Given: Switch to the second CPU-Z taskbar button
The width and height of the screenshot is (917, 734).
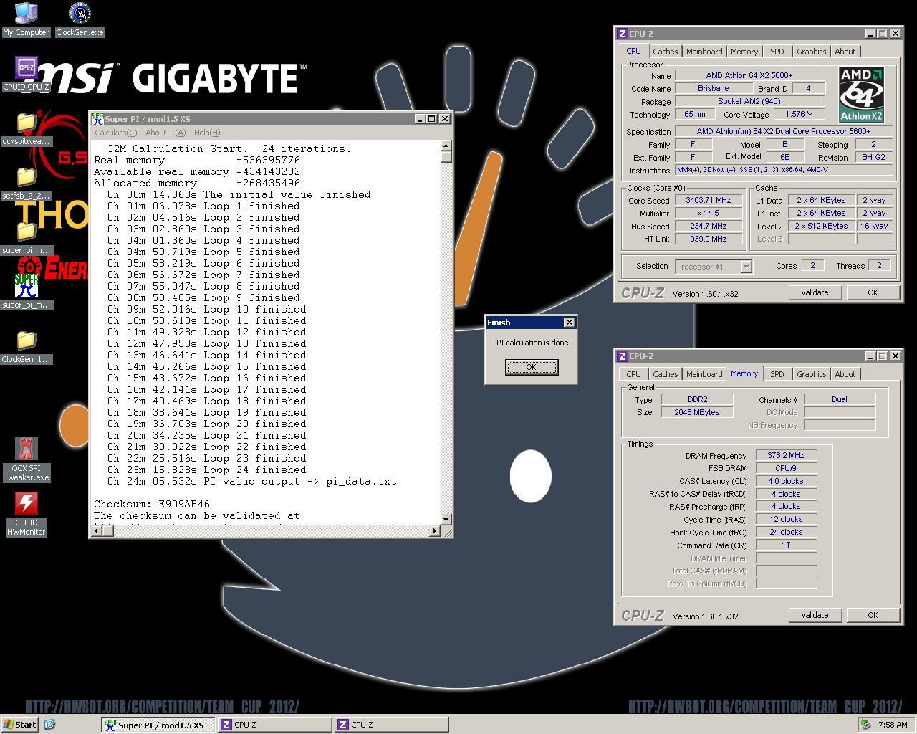Looking at the screenshot, I should tap(391, 725).
